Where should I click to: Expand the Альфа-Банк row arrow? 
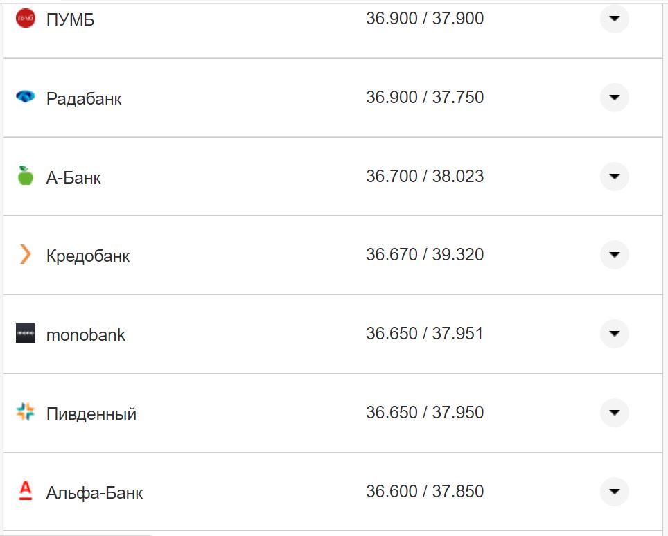[614, 492]
